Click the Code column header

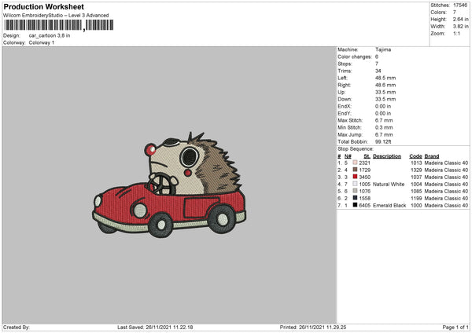tap(415, 156)
